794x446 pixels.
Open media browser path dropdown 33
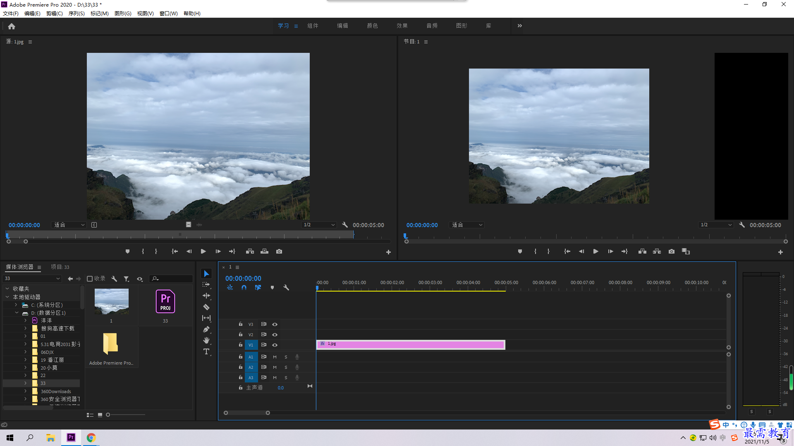tap(33, 279)
